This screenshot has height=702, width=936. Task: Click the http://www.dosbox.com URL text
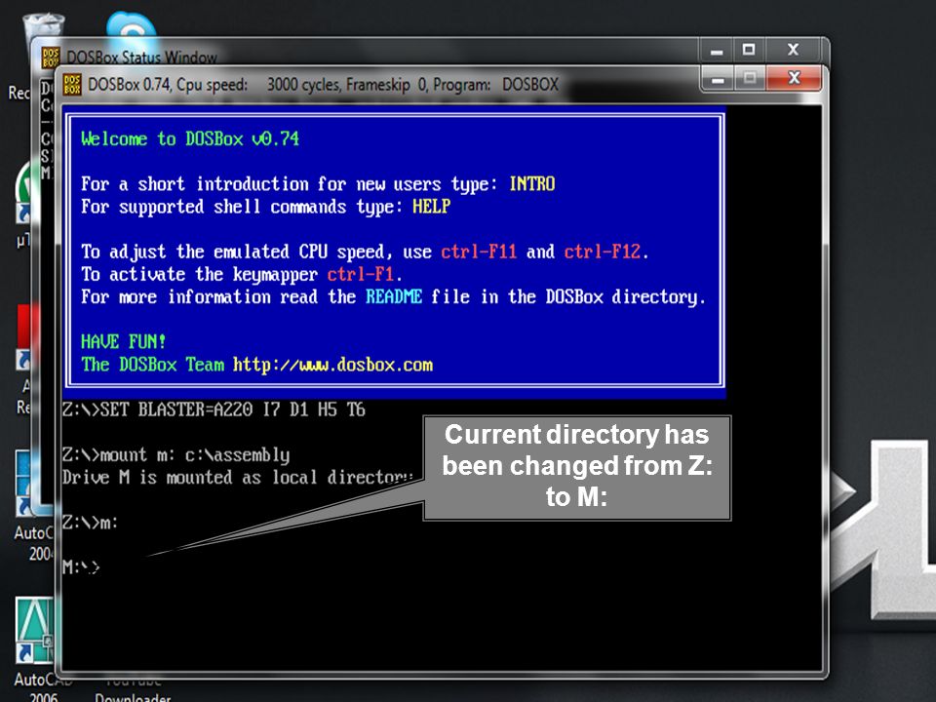(x=332, y=365)
